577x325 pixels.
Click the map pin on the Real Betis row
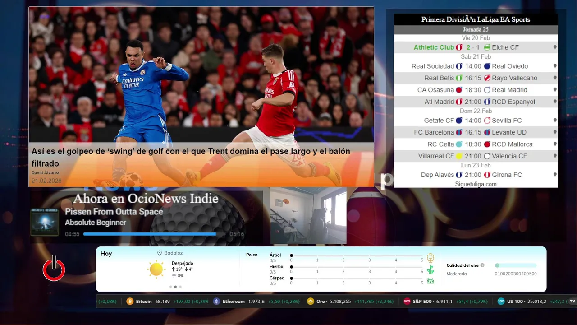555,78
